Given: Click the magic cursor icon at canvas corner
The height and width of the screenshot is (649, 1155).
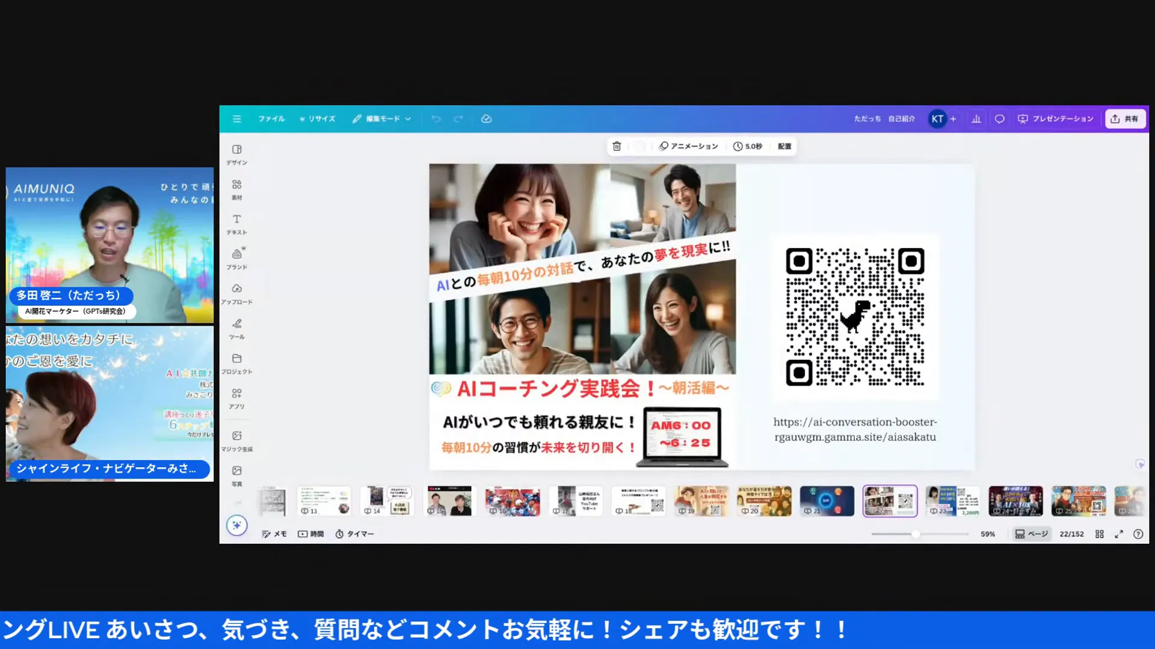Looking at the screenshot, I should [1140, 464].
